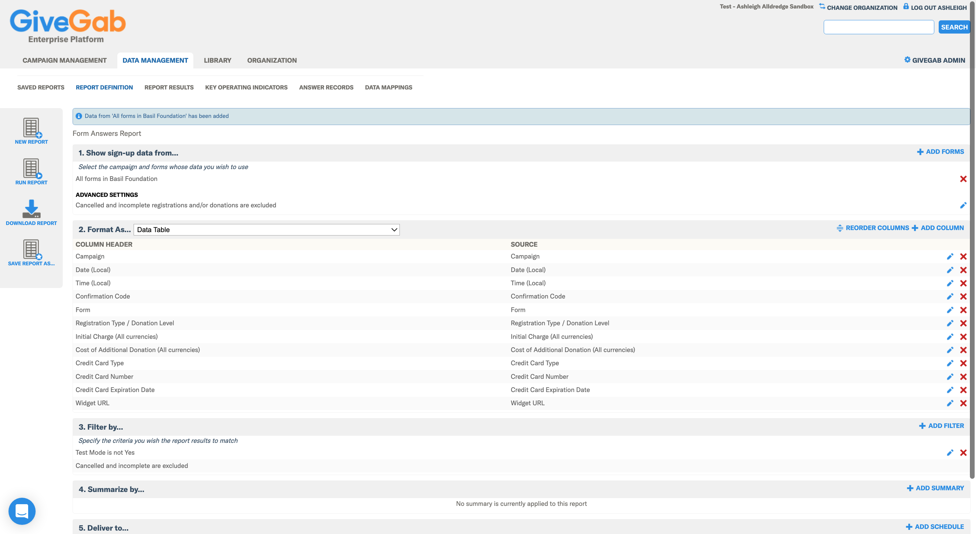The height and width of the screenshot is (534, 976).
Task: Open Key Operating Indicators
Action: click(246, 87)
